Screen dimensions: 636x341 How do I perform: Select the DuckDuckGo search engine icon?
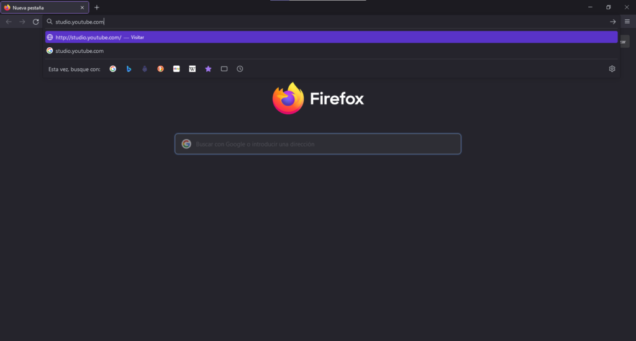click(x=161, y=69)
